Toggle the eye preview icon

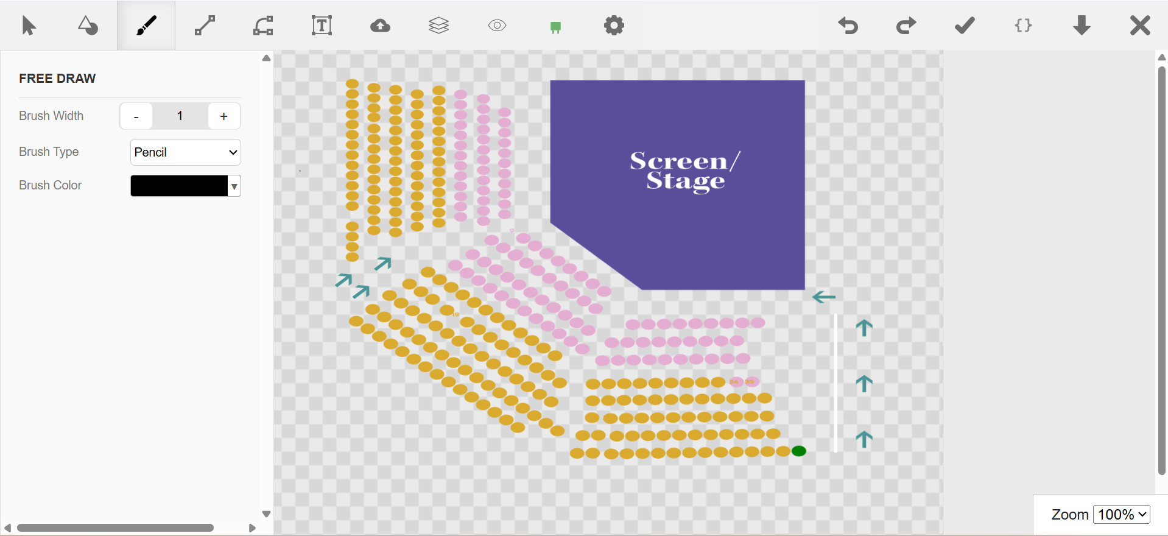point(497,26)
